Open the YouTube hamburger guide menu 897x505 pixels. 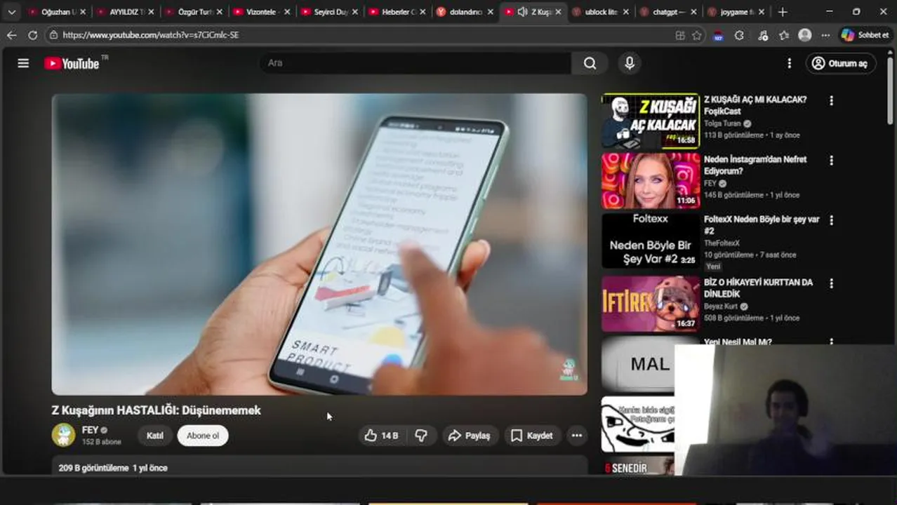23,63
